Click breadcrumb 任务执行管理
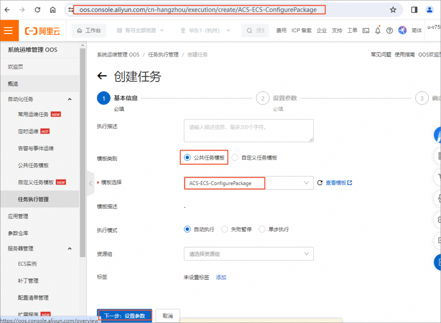Viewport: 441px width, 323px height. click(x=163, y=54)
